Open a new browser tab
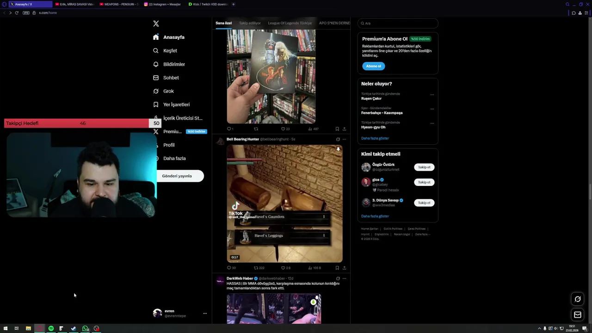 pyautogui.click(x=233, y=4)
